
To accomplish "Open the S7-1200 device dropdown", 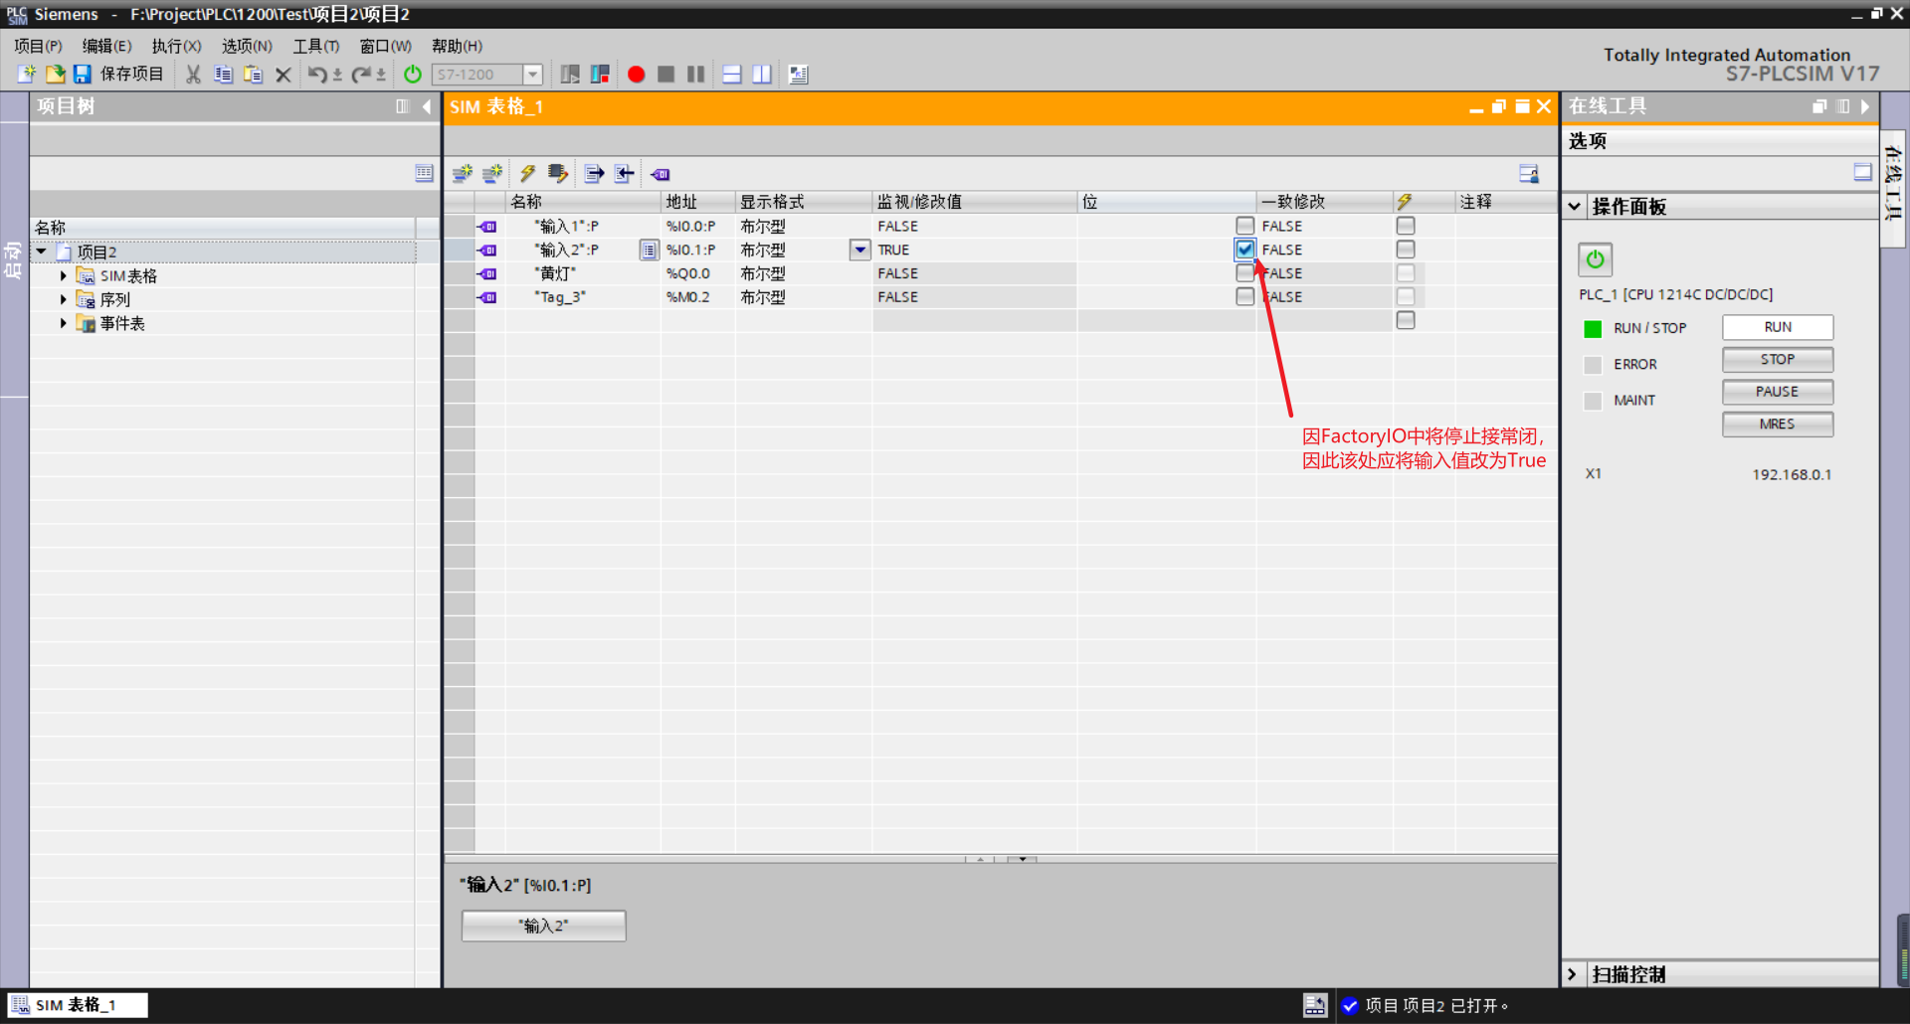I will pyautogui.click(x=534, y=74).
